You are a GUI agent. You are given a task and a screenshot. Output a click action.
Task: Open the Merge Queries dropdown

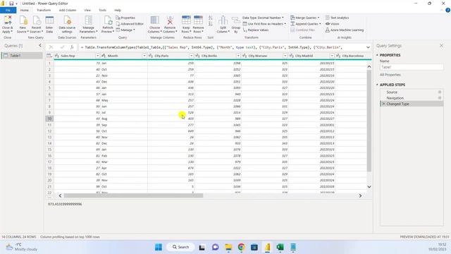click(x=305, y=18)
